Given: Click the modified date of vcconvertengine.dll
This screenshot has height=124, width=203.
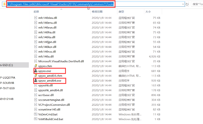Looking at the screenshot, I should 101,100.
